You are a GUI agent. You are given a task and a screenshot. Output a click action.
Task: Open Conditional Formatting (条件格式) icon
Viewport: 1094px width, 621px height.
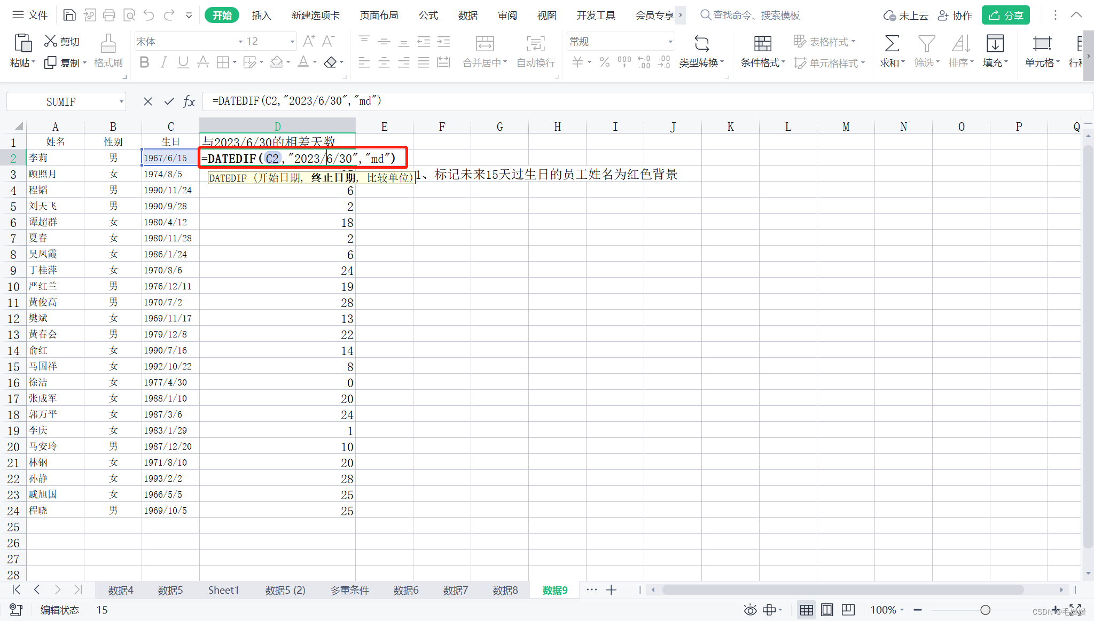click(x=762, y=44)
